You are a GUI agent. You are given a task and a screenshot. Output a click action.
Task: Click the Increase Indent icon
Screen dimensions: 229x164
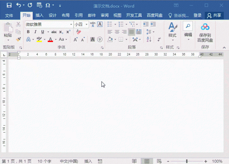coord(153,24)
